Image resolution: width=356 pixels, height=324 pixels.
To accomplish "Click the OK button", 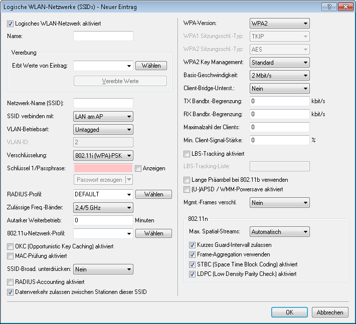I will (289, 312).
